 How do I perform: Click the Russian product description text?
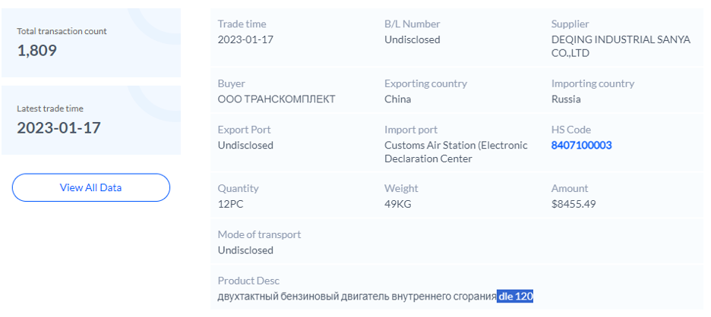click(357, 296)
